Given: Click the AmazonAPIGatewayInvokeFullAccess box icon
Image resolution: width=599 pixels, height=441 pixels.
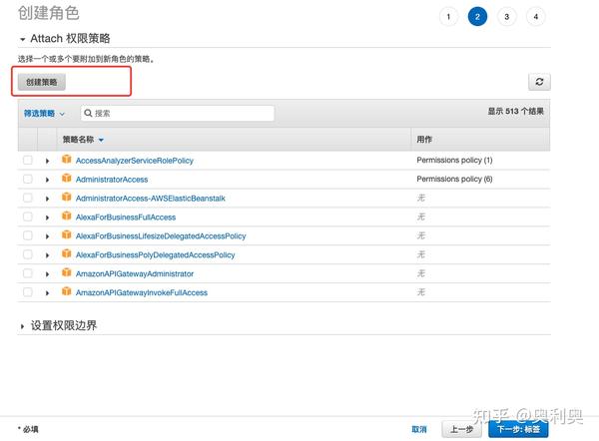Looking at the screenshot, I should [x=67, y=291].
